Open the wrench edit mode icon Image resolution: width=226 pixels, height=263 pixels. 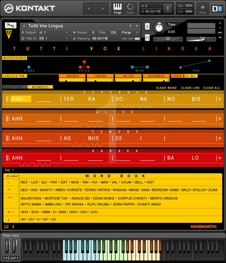coord(10,25)
